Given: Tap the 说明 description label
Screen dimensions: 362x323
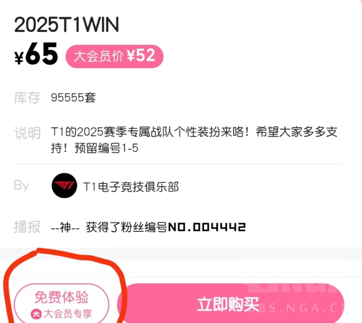Looking at the screenshot, I should pos(27,133).
